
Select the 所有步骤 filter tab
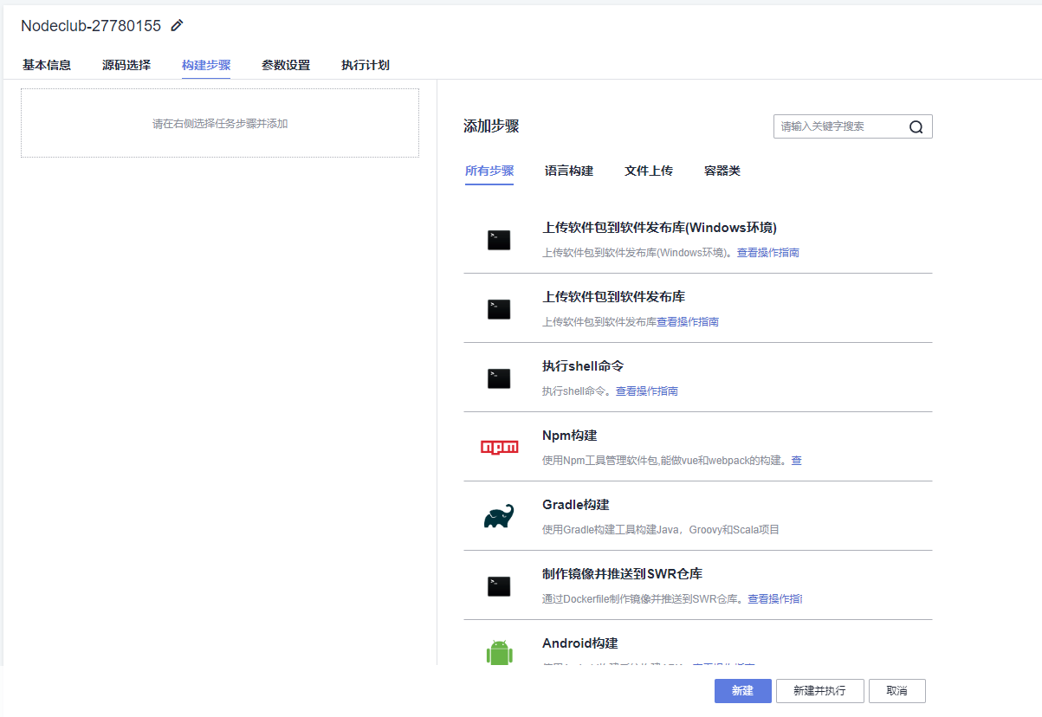(x=489, y=171)
